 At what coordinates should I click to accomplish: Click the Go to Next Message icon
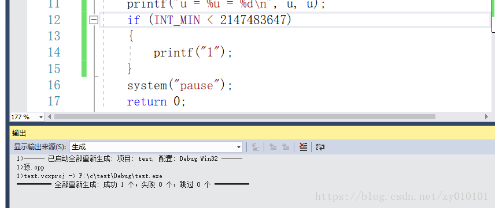pyautogui.click(x=286, y=147)
